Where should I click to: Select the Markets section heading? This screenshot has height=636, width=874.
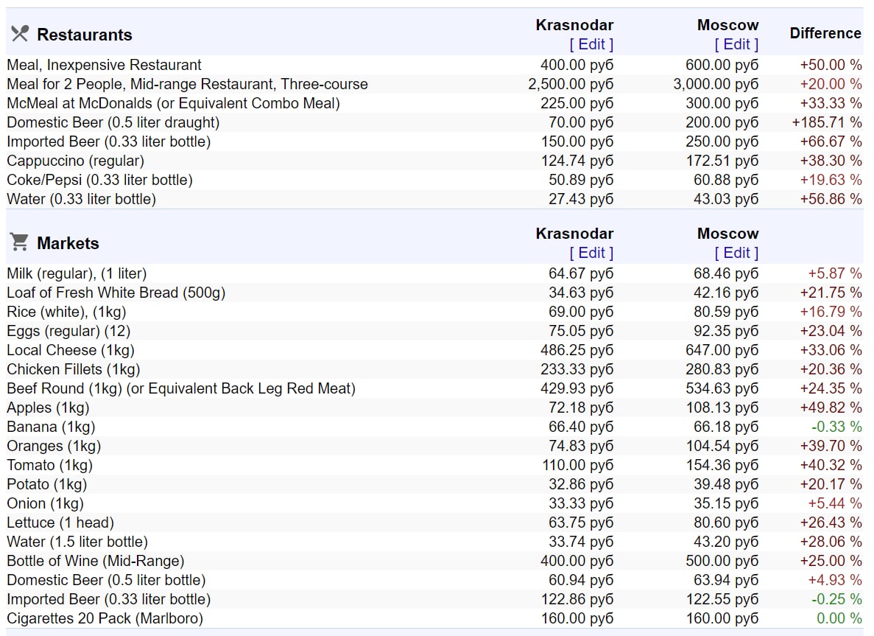coord(68,243)
